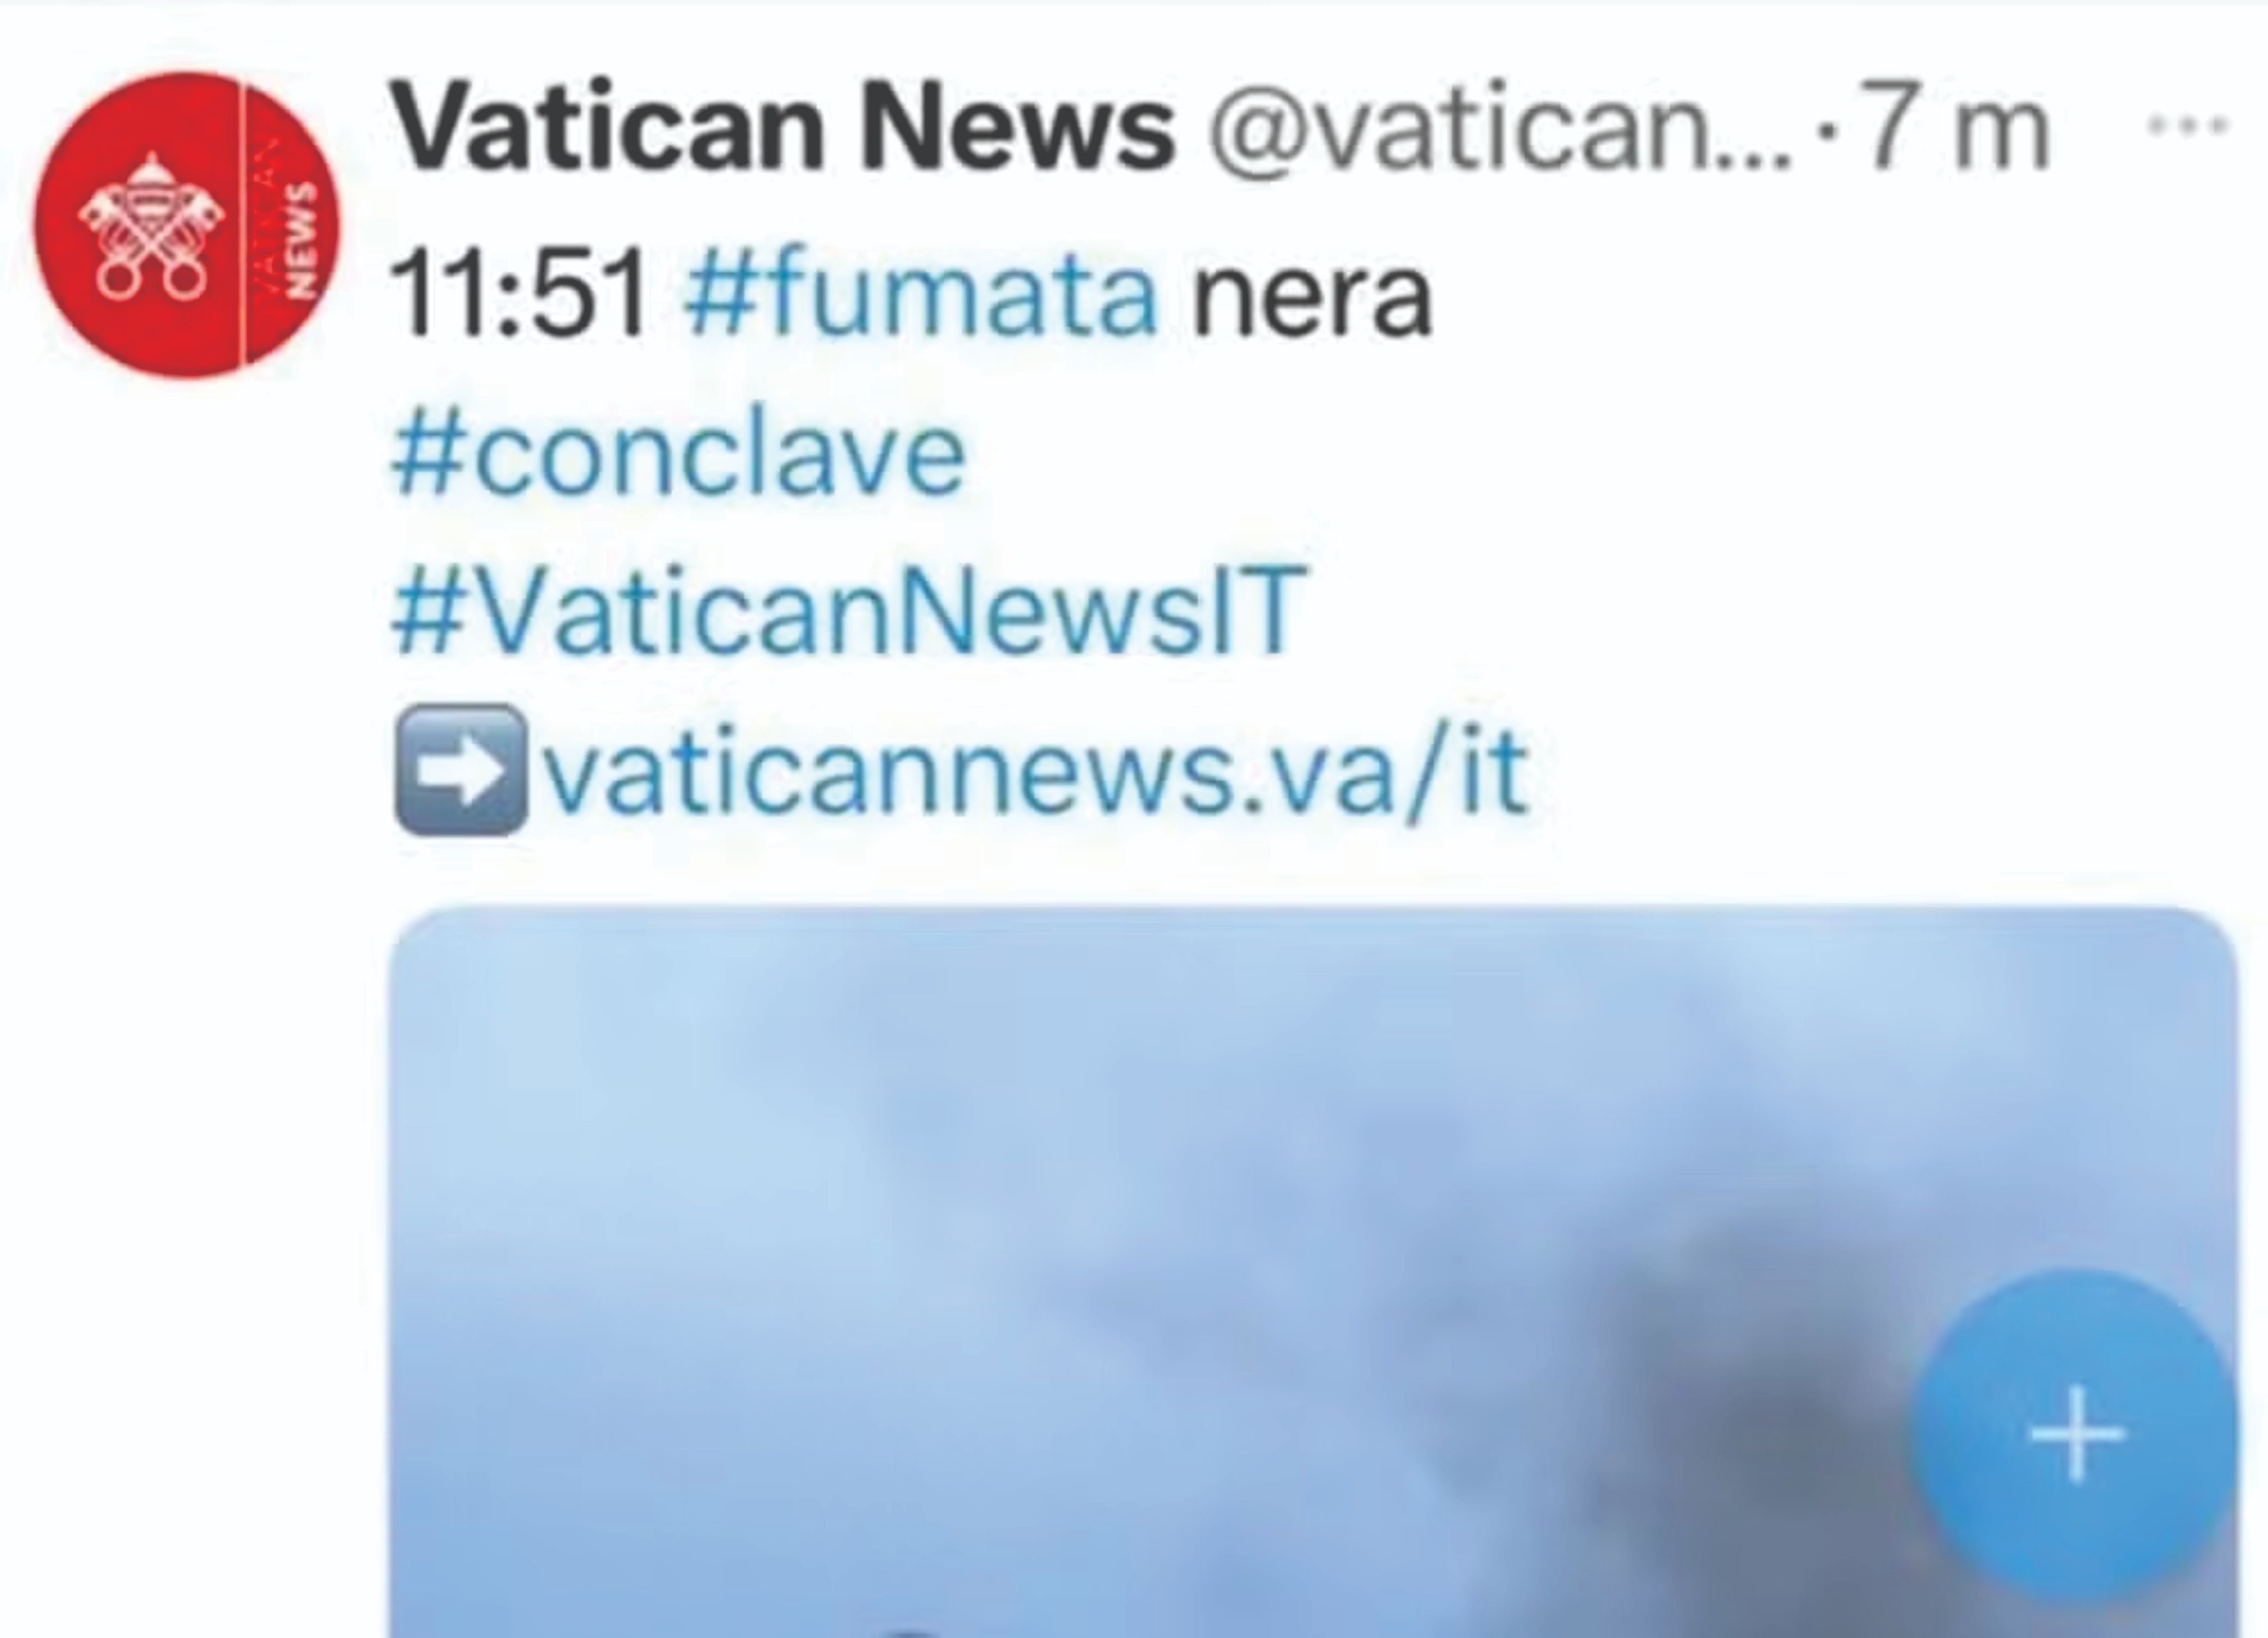Open the tweet via 7 m timestamp

[1948, 130]
